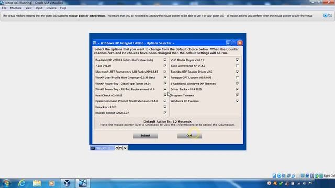
Task: Open the Devices menu
Action: click(51, 8)
